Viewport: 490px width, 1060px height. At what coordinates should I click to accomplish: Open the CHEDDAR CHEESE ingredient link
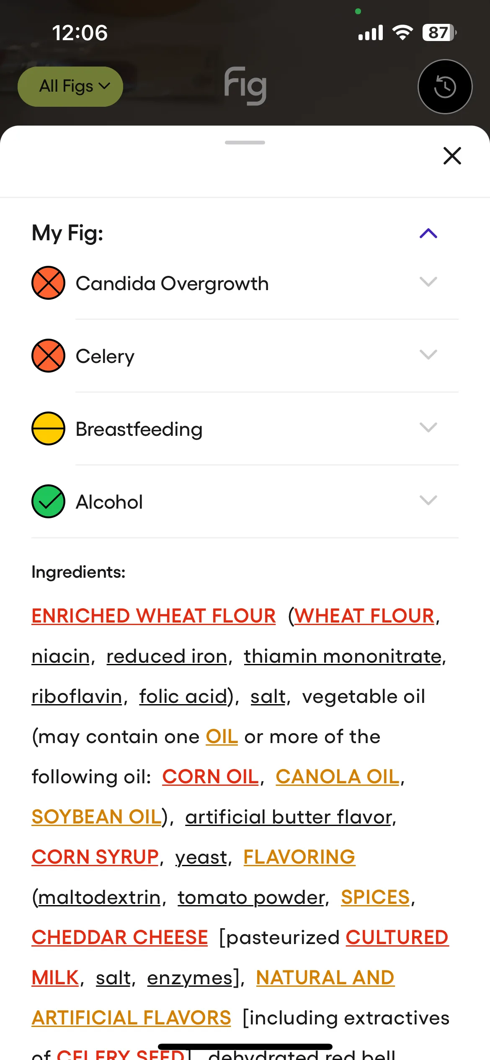coord(120,937)
